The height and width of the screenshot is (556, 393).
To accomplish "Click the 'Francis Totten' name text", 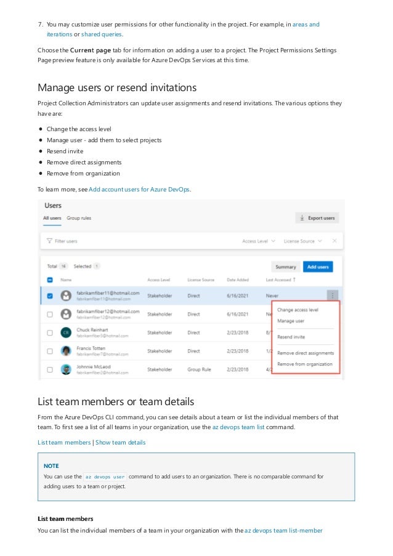I will tap(91, 349).
